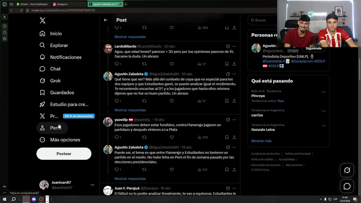Open Juanicardi7 account menu dots

[x=92, y=185]
